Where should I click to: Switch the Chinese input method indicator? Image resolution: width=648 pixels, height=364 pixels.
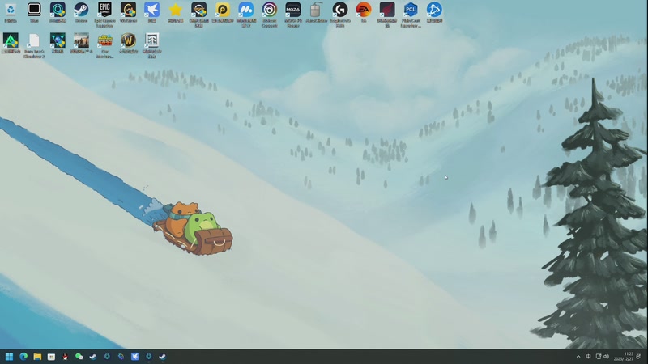pyautogui.click(x=588, y=357)
